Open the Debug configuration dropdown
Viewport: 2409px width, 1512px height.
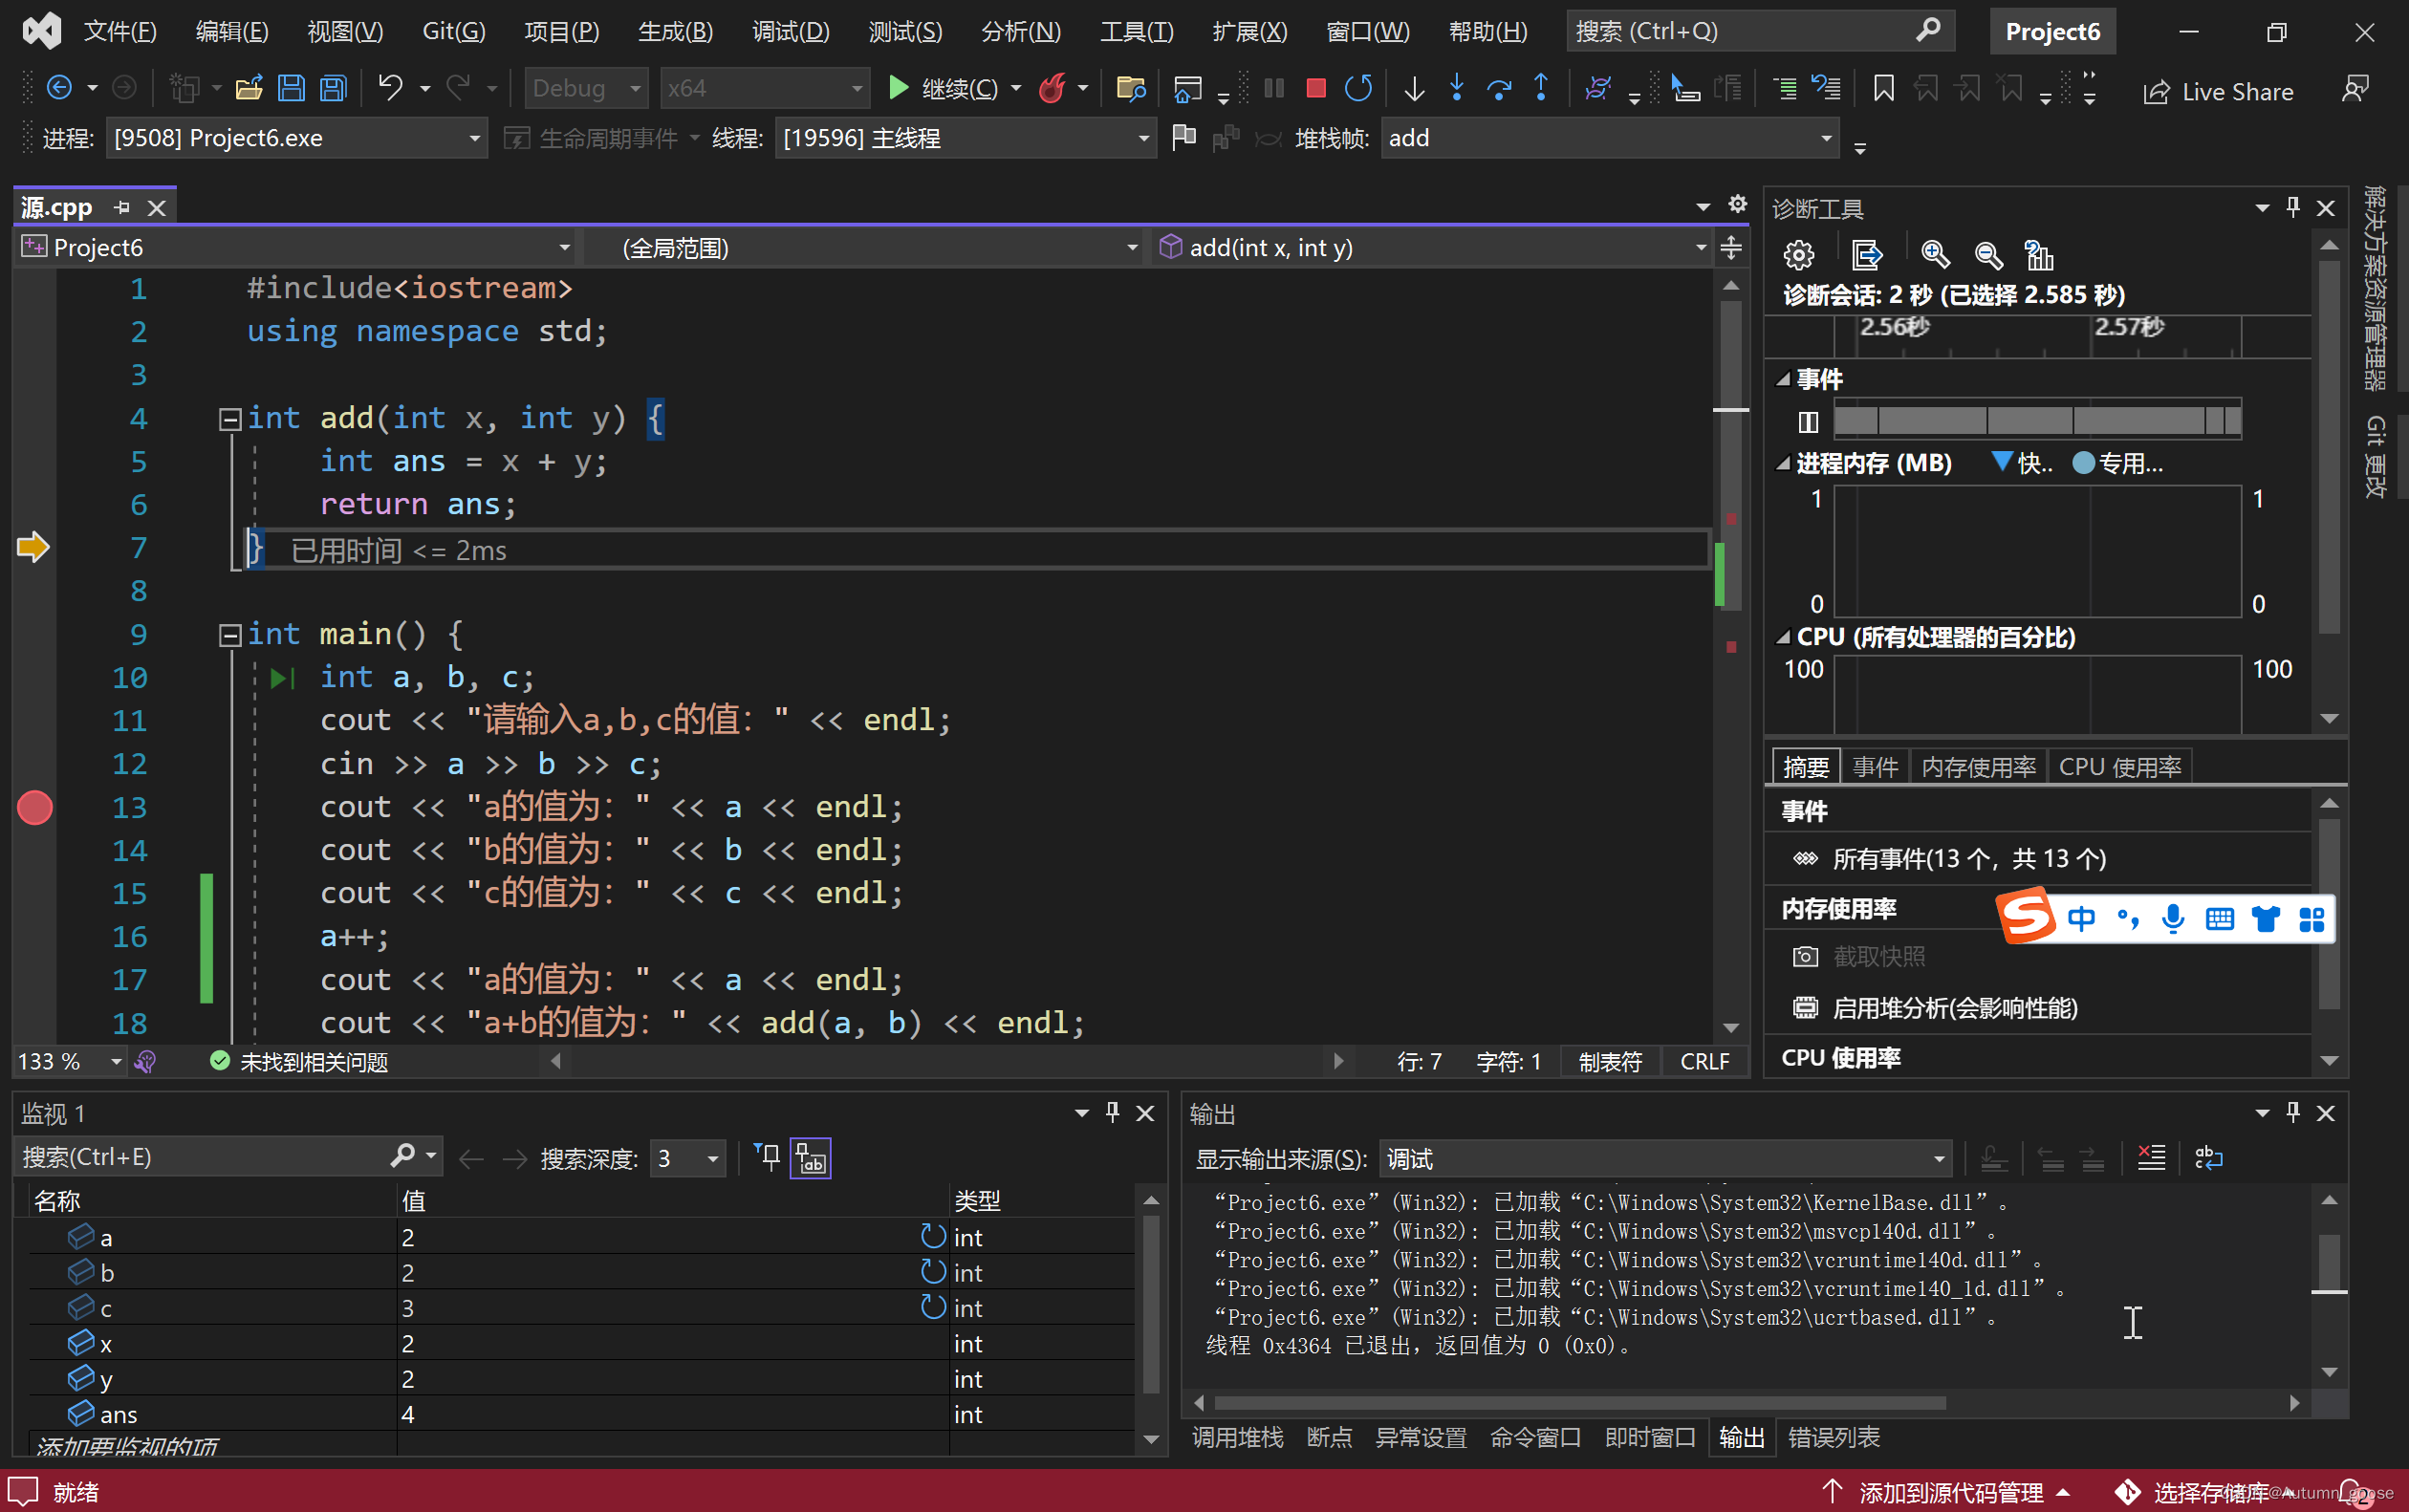(586, 89)
